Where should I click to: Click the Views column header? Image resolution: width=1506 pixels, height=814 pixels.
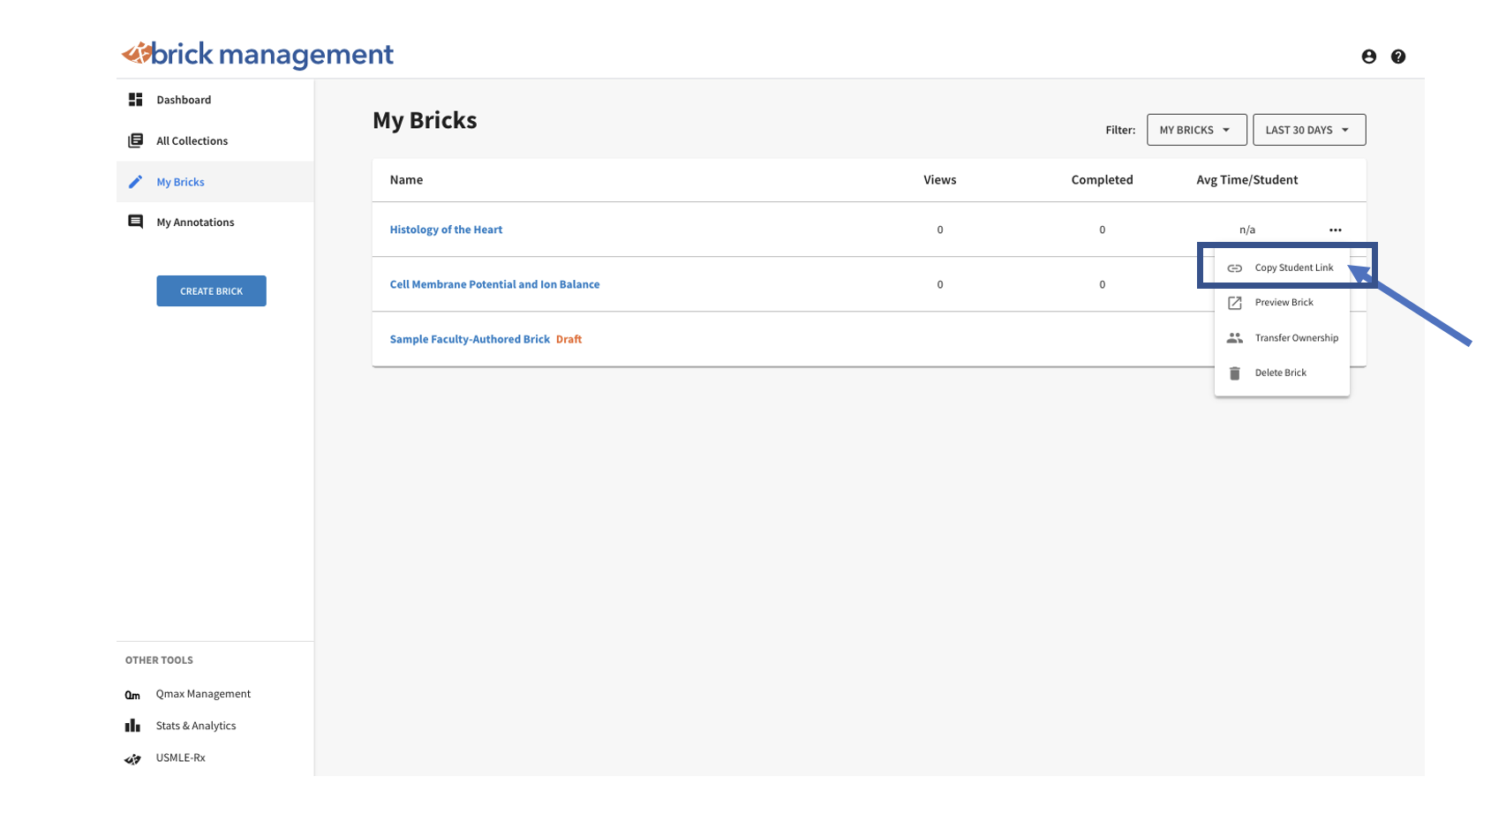[x=939, y=179]
